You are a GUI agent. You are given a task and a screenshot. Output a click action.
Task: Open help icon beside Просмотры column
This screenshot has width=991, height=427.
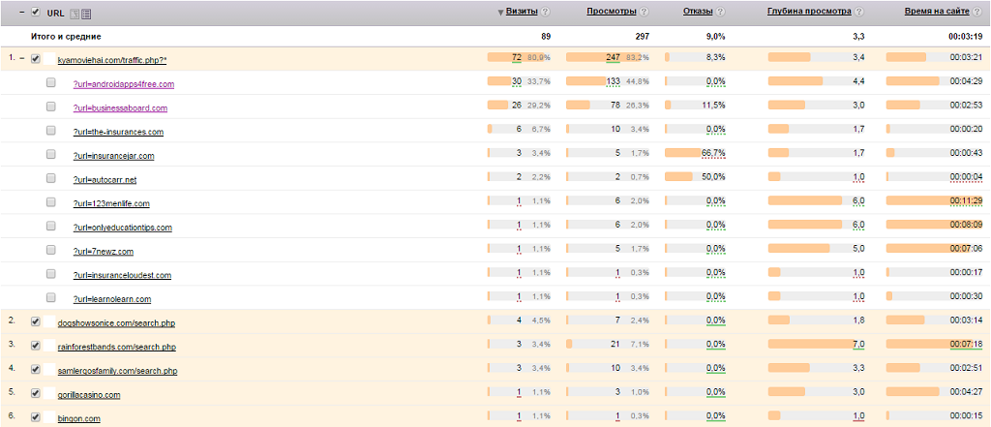(644, 12)
